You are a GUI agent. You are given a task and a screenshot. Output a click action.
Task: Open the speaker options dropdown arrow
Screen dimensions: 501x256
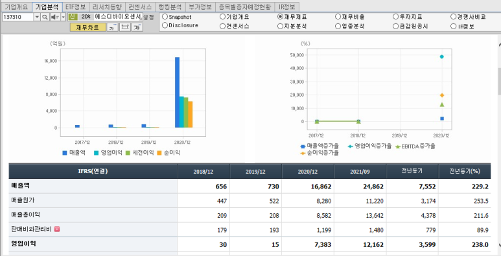(x=63, y=17)
